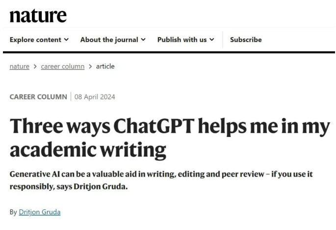Open the career column breadcrumb link
The height and width of the screenshot is (230, 336).
coord(63,66)
